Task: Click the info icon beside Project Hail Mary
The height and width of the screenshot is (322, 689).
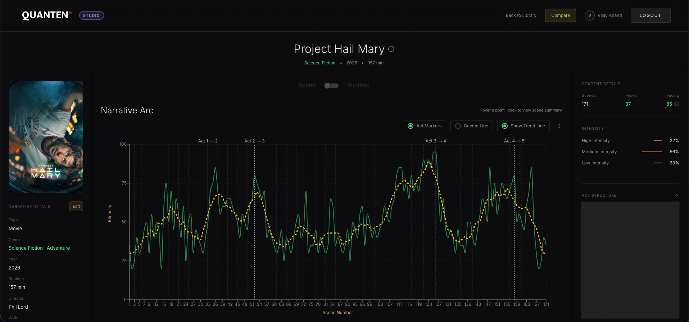Action: click(x=391, y=49)
